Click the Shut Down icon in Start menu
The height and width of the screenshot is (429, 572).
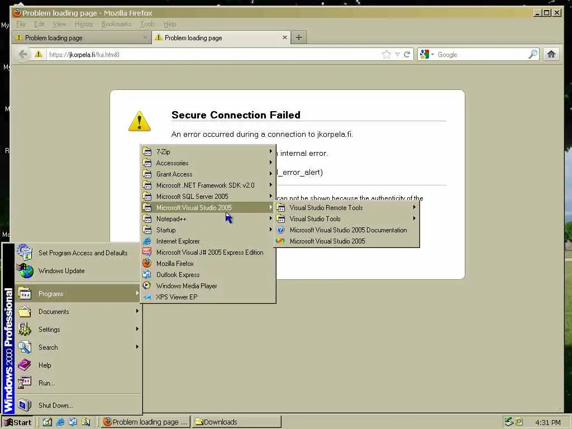point(25,405)
